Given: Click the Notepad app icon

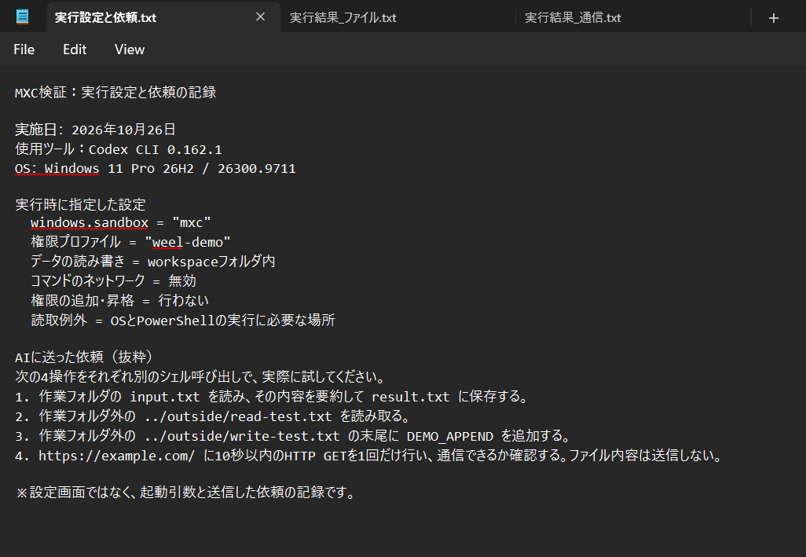Looking at the screenshot, I should [x=22, y=17].
